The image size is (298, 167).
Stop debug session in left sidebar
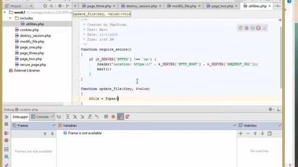coord(6,124)
